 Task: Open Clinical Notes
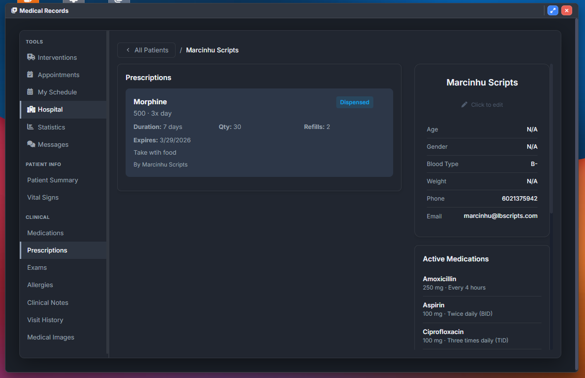coord(63,302)
